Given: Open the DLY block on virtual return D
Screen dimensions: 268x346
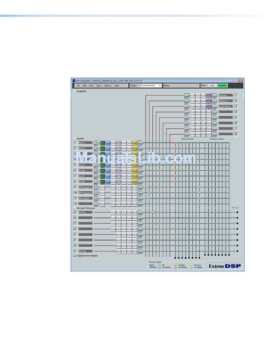Looking at the screenshot, I should [135, 229].
